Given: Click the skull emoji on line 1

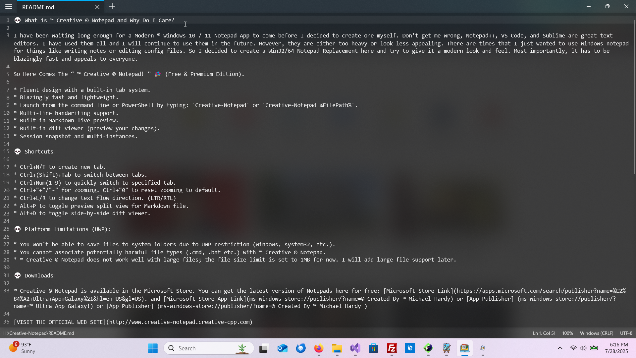Looking at the screenshot, I should [18, 21].
